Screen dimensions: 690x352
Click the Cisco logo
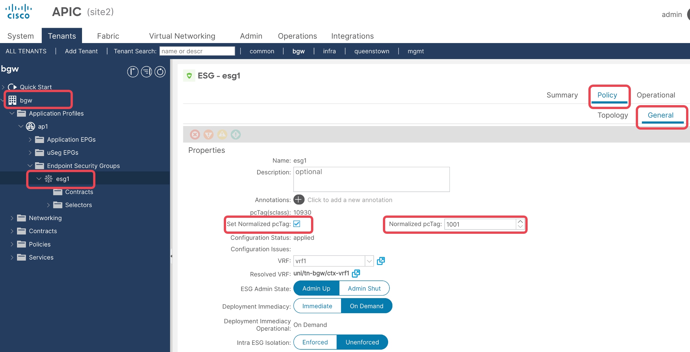tap(19, 12)
